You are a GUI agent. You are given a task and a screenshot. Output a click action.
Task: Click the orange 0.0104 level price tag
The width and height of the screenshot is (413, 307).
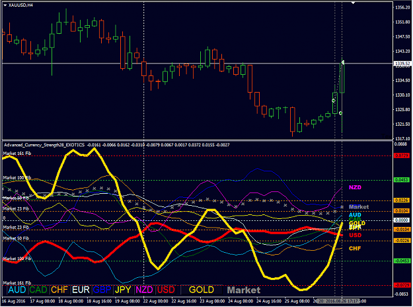(x=402, y=211)
